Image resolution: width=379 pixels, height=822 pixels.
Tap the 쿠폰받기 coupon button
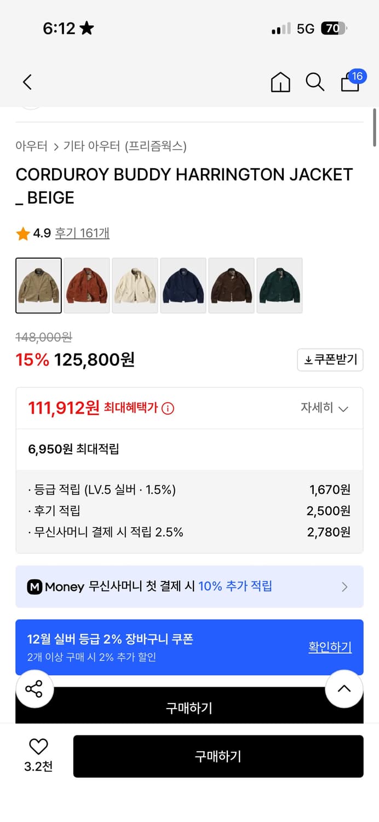click(x=330, y=360)
